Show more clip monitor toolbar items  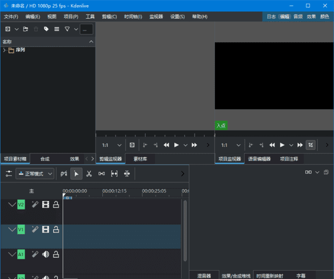pos(208,145)
